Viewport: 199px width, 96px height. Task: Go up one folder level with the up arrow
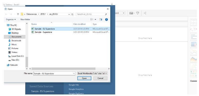click(x=18, y=14)
